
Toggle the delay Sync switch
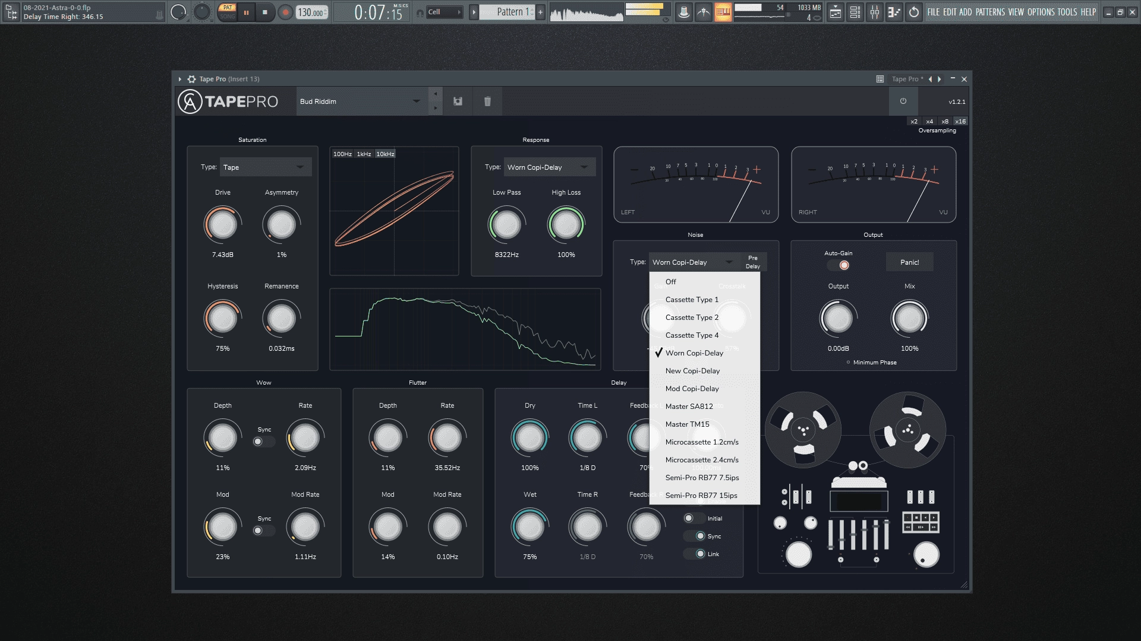pos(694,536)
